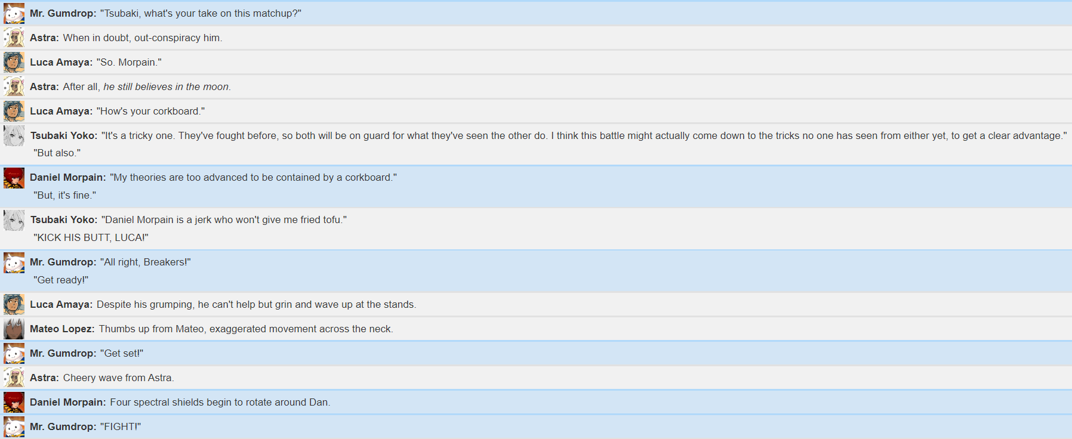The width and height of the screenshot is (1072, 439).
Task: Click Astra's avatar beside 'When in doubt'
Action: click(x=14, y=38)
